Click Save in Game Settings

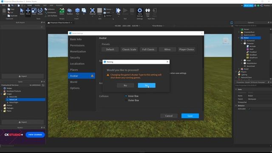[x=190, y=116]
